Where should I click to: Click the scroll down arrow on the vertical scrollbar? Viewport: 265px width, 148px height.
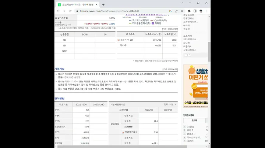[209, 144]
